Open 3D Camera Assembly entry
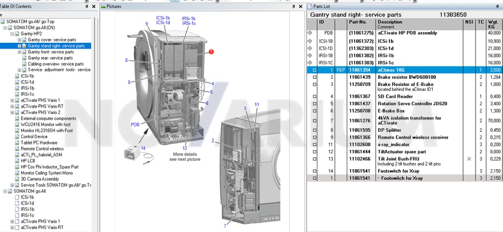Screen dimensions: 503x232 point(40,179)
